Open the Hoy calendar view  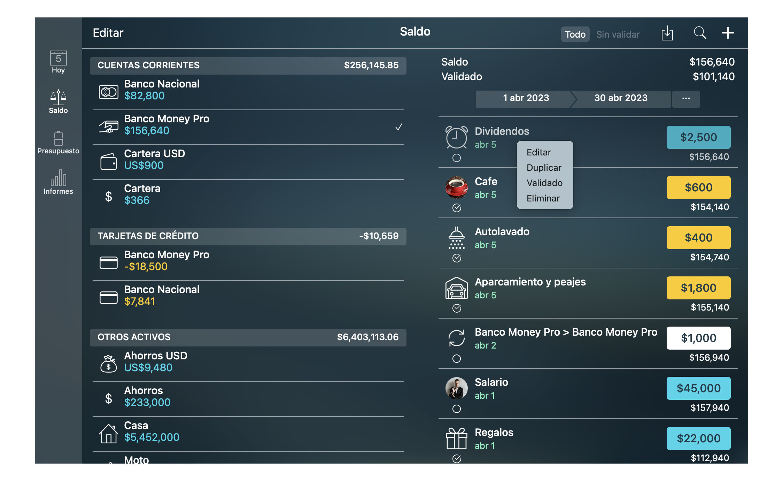pos(58,62)
